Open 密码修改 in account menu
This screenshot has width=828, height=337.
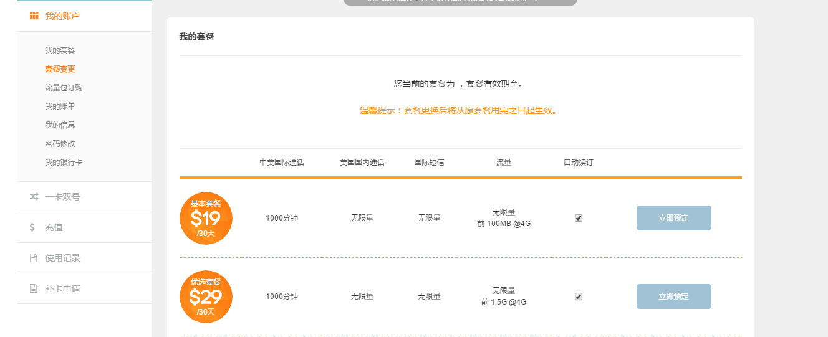(x=60, y=144)
